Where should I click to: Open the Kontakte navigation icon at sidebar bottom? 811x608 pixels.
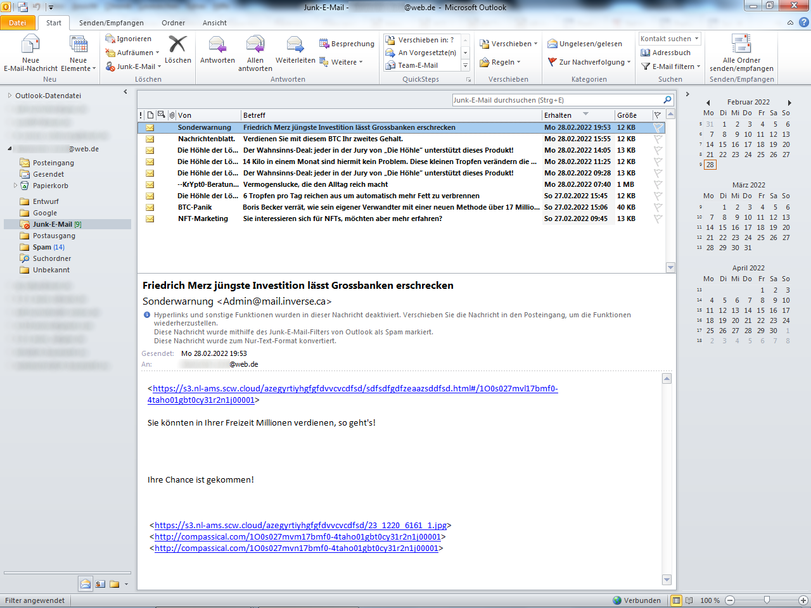[100, 584]
